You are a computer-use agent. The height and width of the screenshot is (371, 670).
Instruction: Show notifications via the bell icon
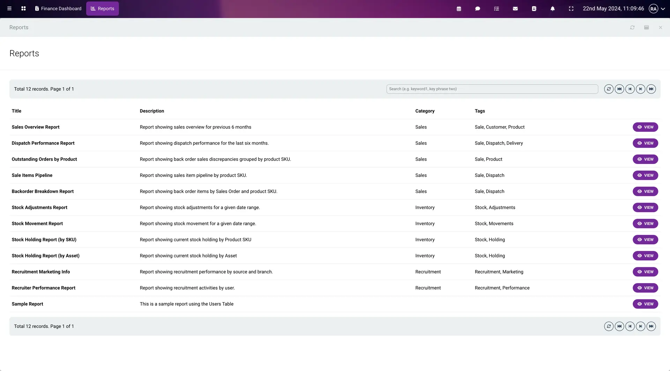[x=552, y=9]
